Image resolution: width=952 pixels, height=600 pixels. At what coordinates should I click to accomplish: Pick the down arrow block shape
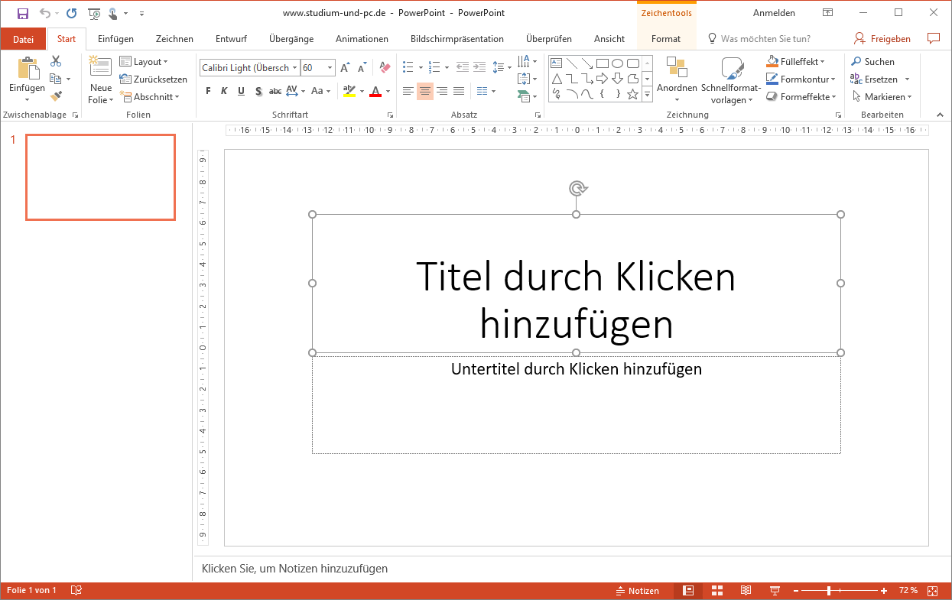(x=617, y=78)
